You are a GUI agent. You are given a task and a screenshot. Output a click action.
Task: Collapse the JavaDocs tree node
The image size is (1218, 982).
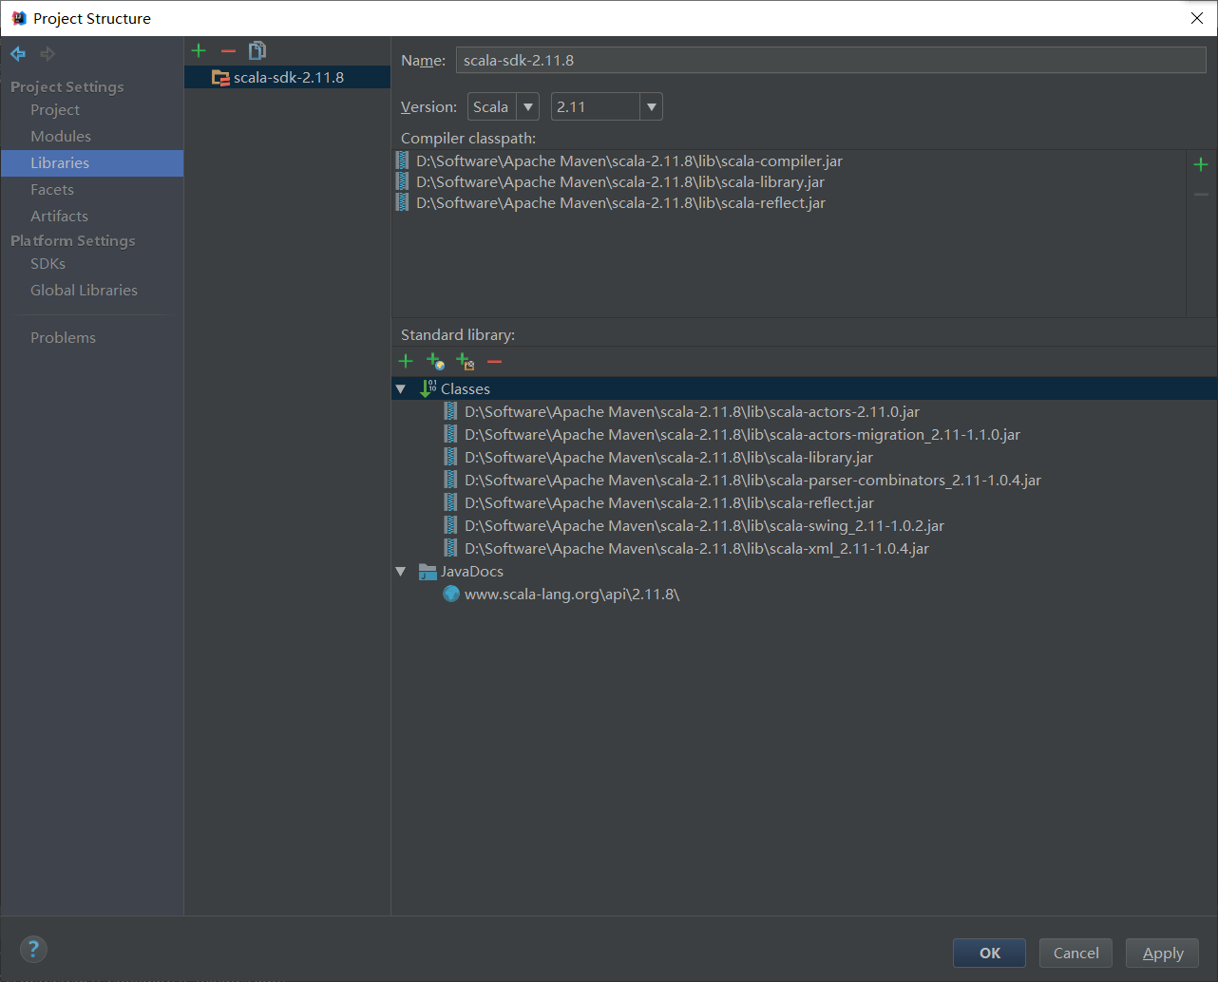point(401,572)
